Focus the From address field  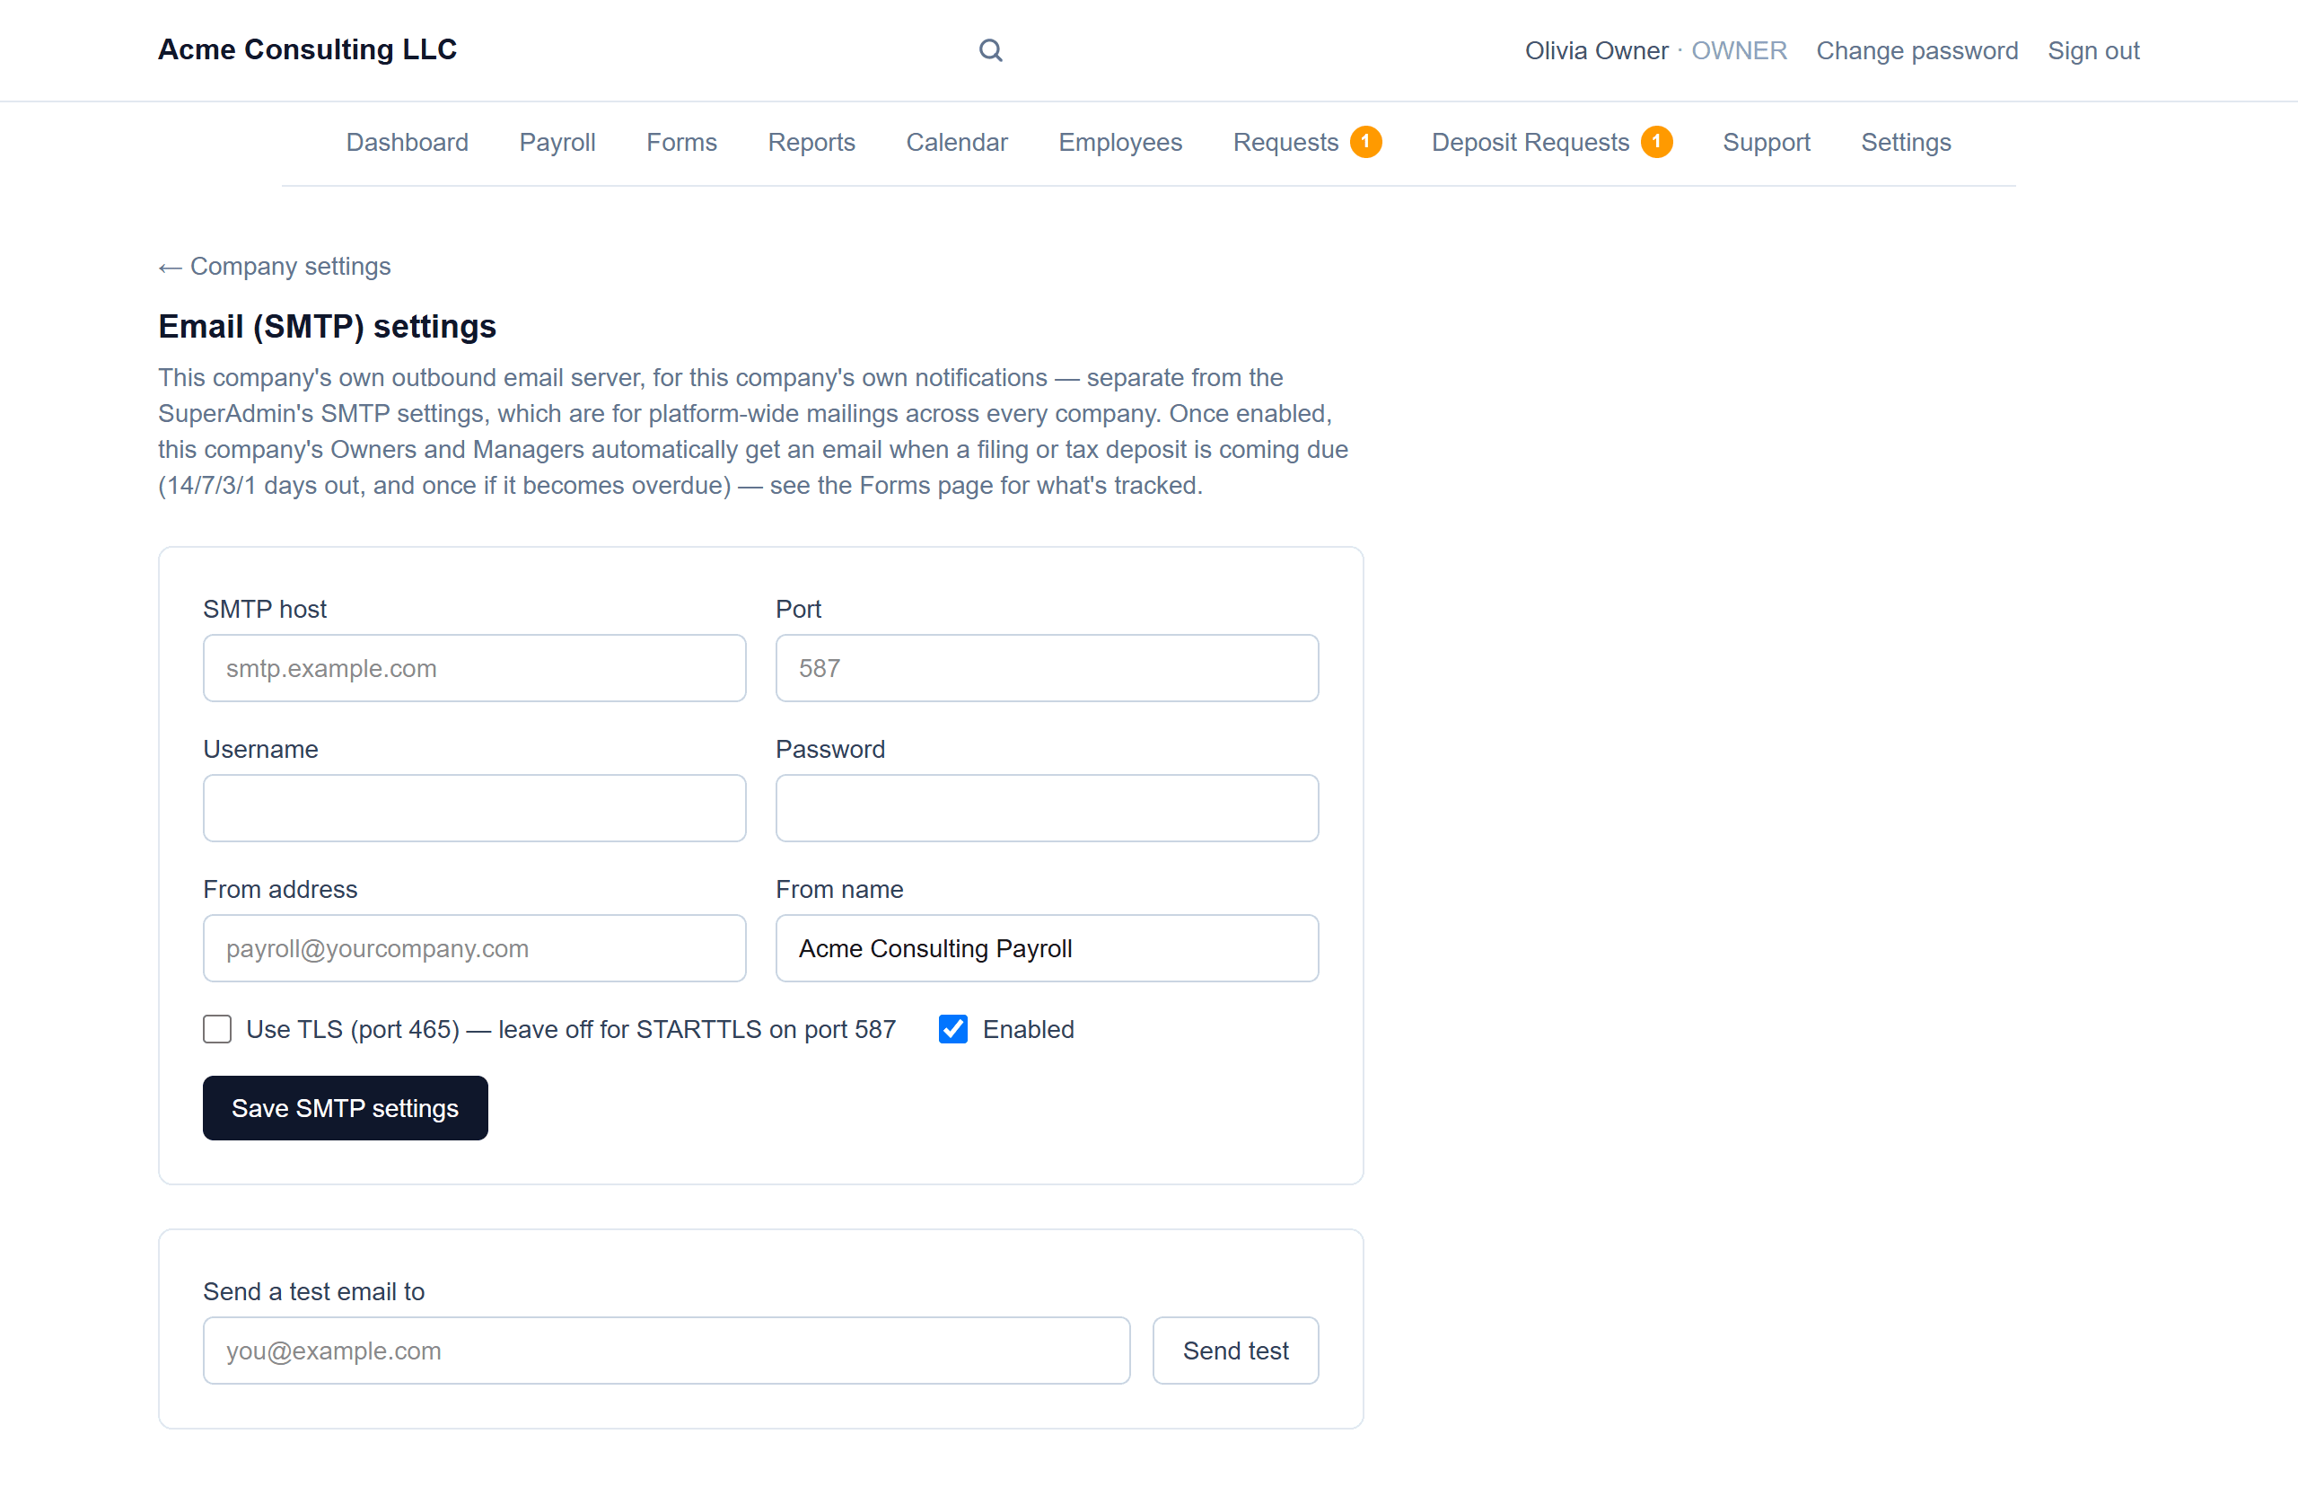(474, 948)
